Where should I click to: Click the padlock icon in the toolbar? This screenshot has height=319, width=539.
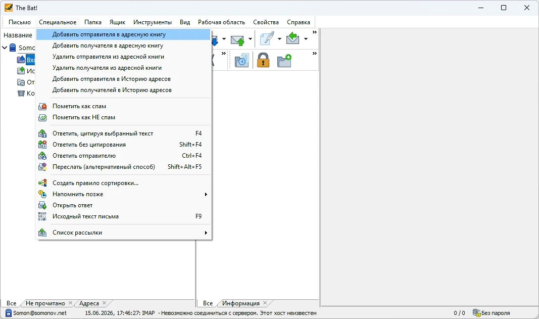263,60
